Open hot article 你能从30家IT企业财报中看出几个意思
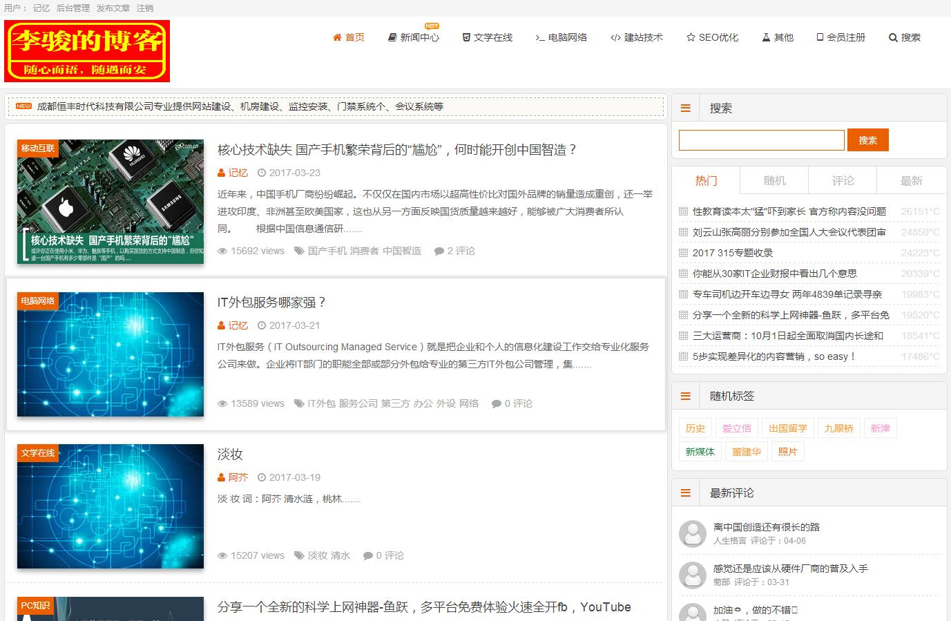951x621 pixels. coord(775,274)
